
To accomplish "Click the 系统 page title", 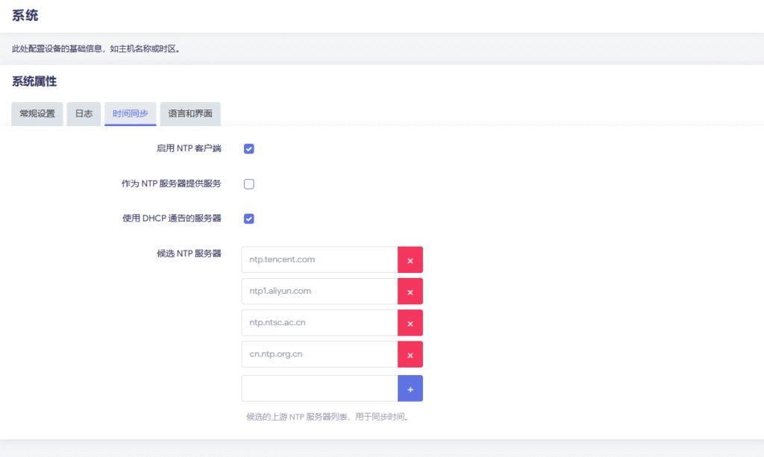I will tap(25, 16).
